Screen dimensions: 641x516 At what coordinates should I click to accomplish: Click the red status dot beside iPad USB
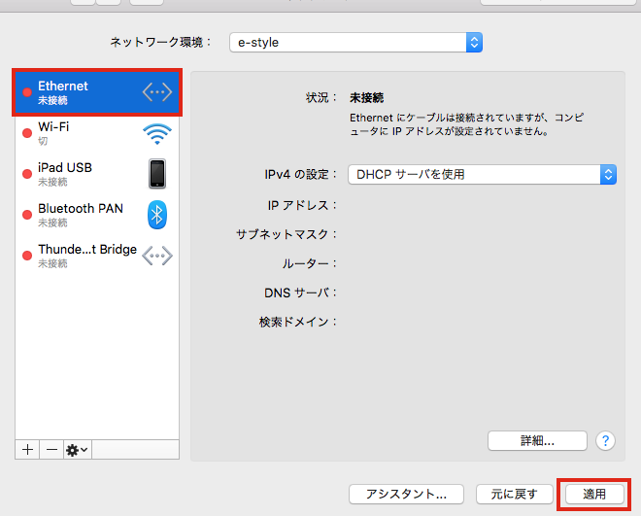coord(27,174)
